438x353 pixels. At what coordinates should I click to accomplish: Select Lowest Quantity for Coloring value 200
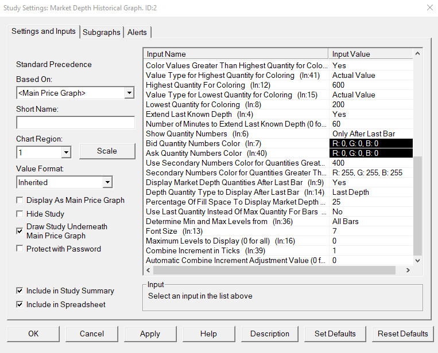click(x=371, y=104)
